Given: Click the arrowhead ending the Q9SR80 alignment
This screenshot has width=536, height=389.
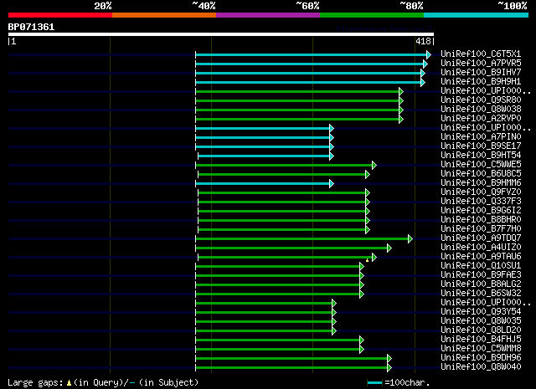Looking at the screenshot, I should tap(401, 100).
